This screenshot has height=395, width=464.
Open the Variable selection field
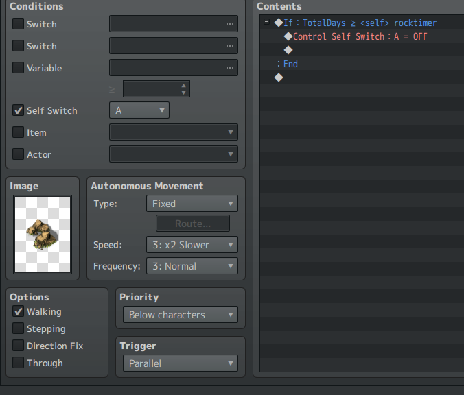click(x=174, y=67)
